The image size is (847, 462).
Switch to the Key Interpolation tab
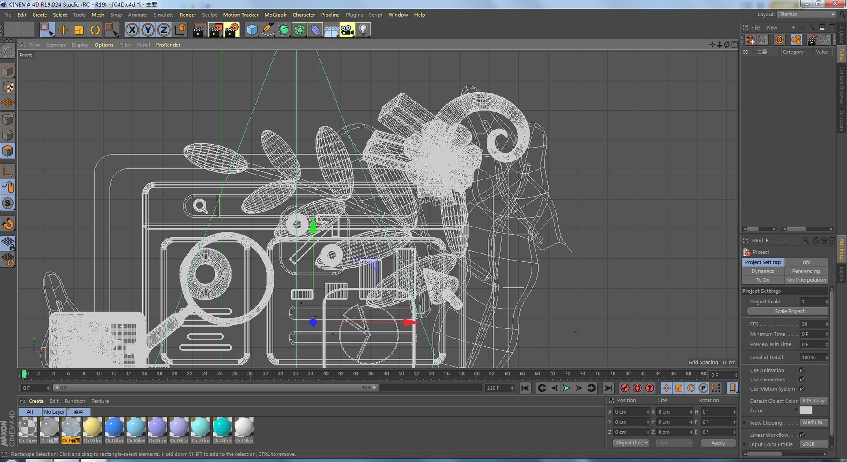806,280
